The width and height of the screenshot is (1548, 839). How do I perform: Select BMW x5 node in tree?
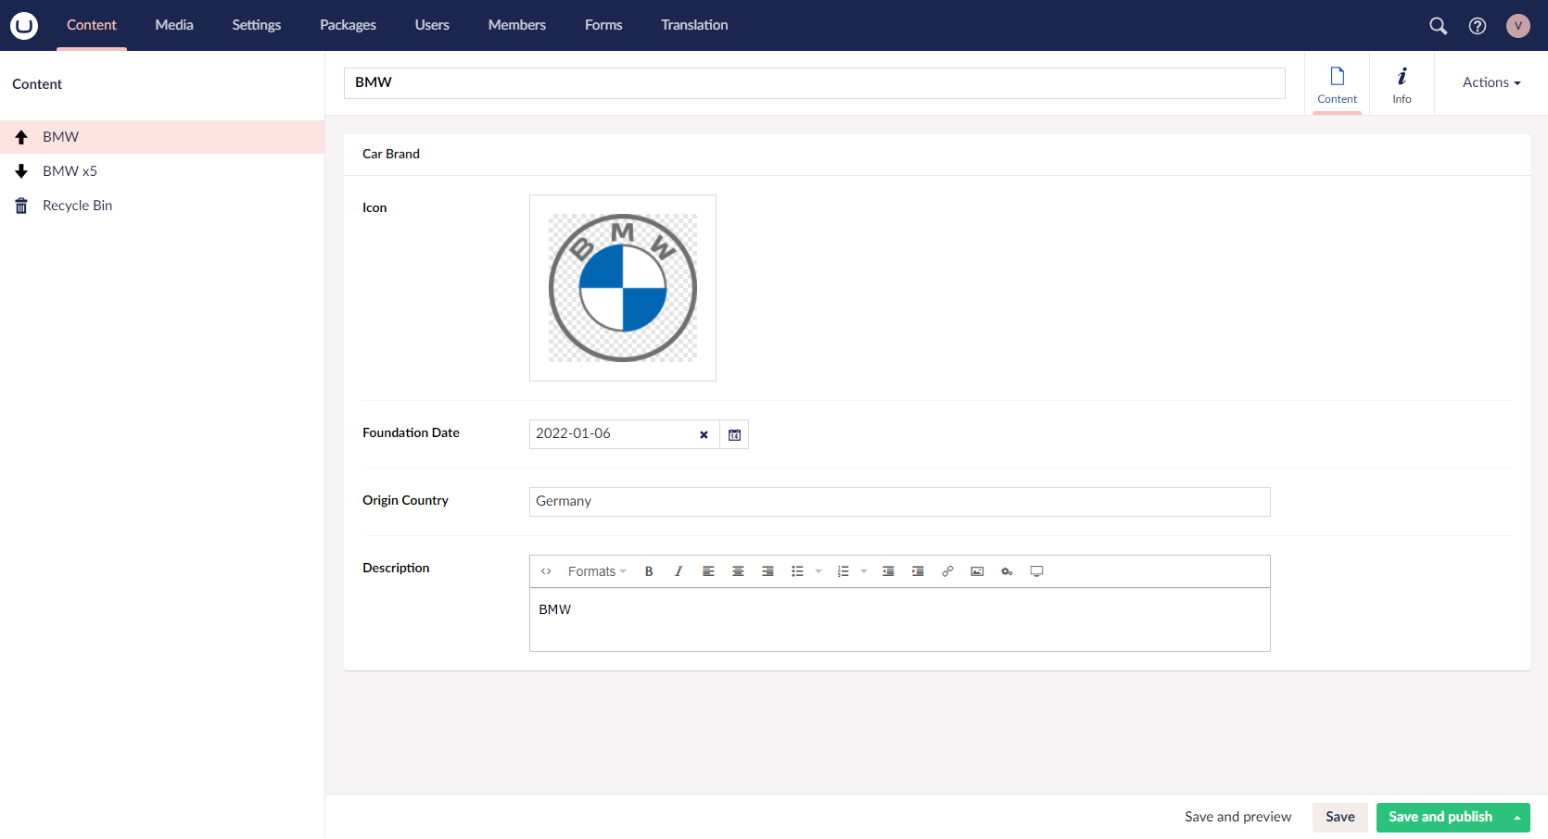pos(162,171)
